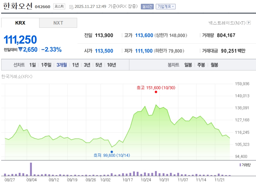
Task: Select the 3개월 chart period
Action: [62, 65]
